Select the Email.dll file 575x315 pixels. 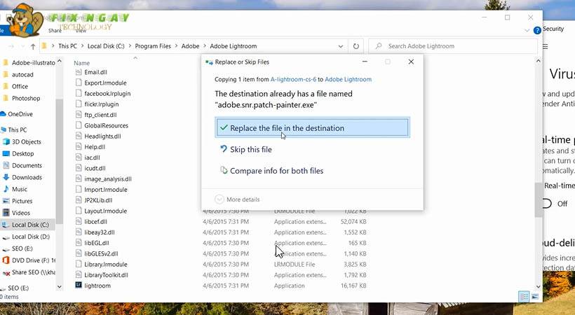(x=95, y=72)
